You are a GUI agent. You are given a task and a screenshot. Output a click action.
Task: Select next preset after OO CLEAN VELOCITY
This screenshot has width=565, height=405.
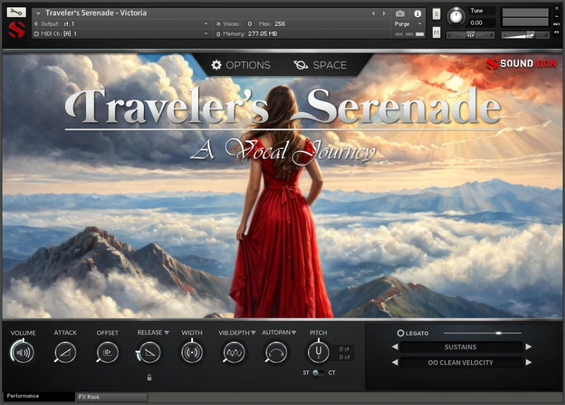click(528, 362)
